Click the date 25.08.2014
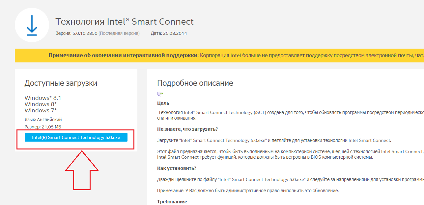This screenshot has height=205, width=424. tap(175, 33)
